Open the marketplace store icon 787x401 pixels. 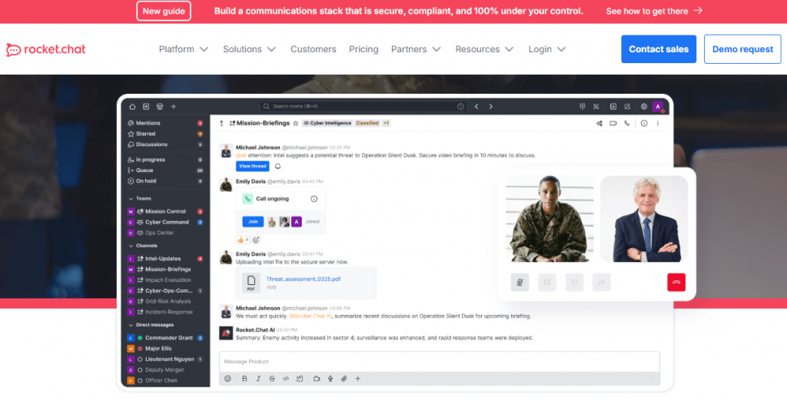160,107
